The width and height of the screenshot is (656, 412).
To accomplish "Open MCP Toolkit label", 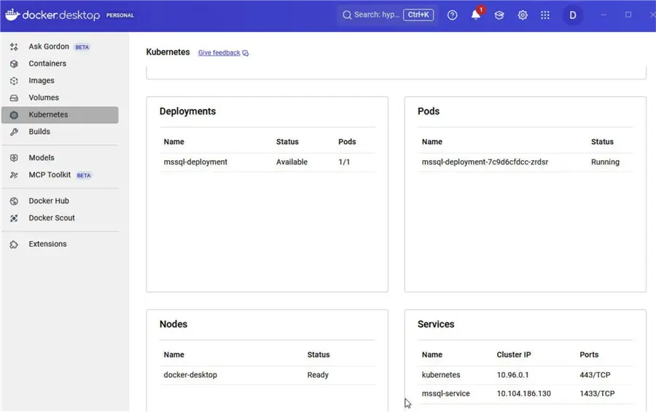I will [50, 175].
